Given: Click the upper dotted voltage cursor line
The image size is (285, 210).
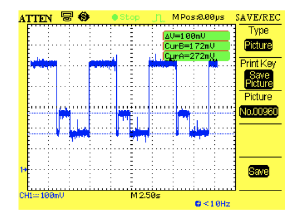Looking at the screenshot, I should (131, 113).
